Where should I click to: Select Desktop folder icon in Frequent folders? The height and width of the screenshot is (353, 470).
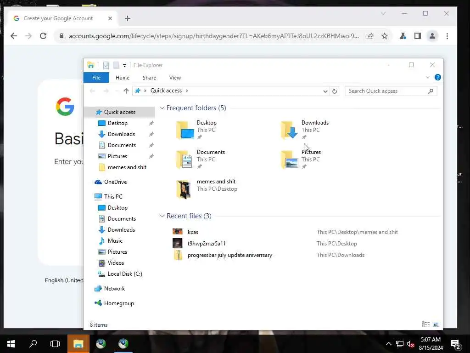click(x=185, y=130)
